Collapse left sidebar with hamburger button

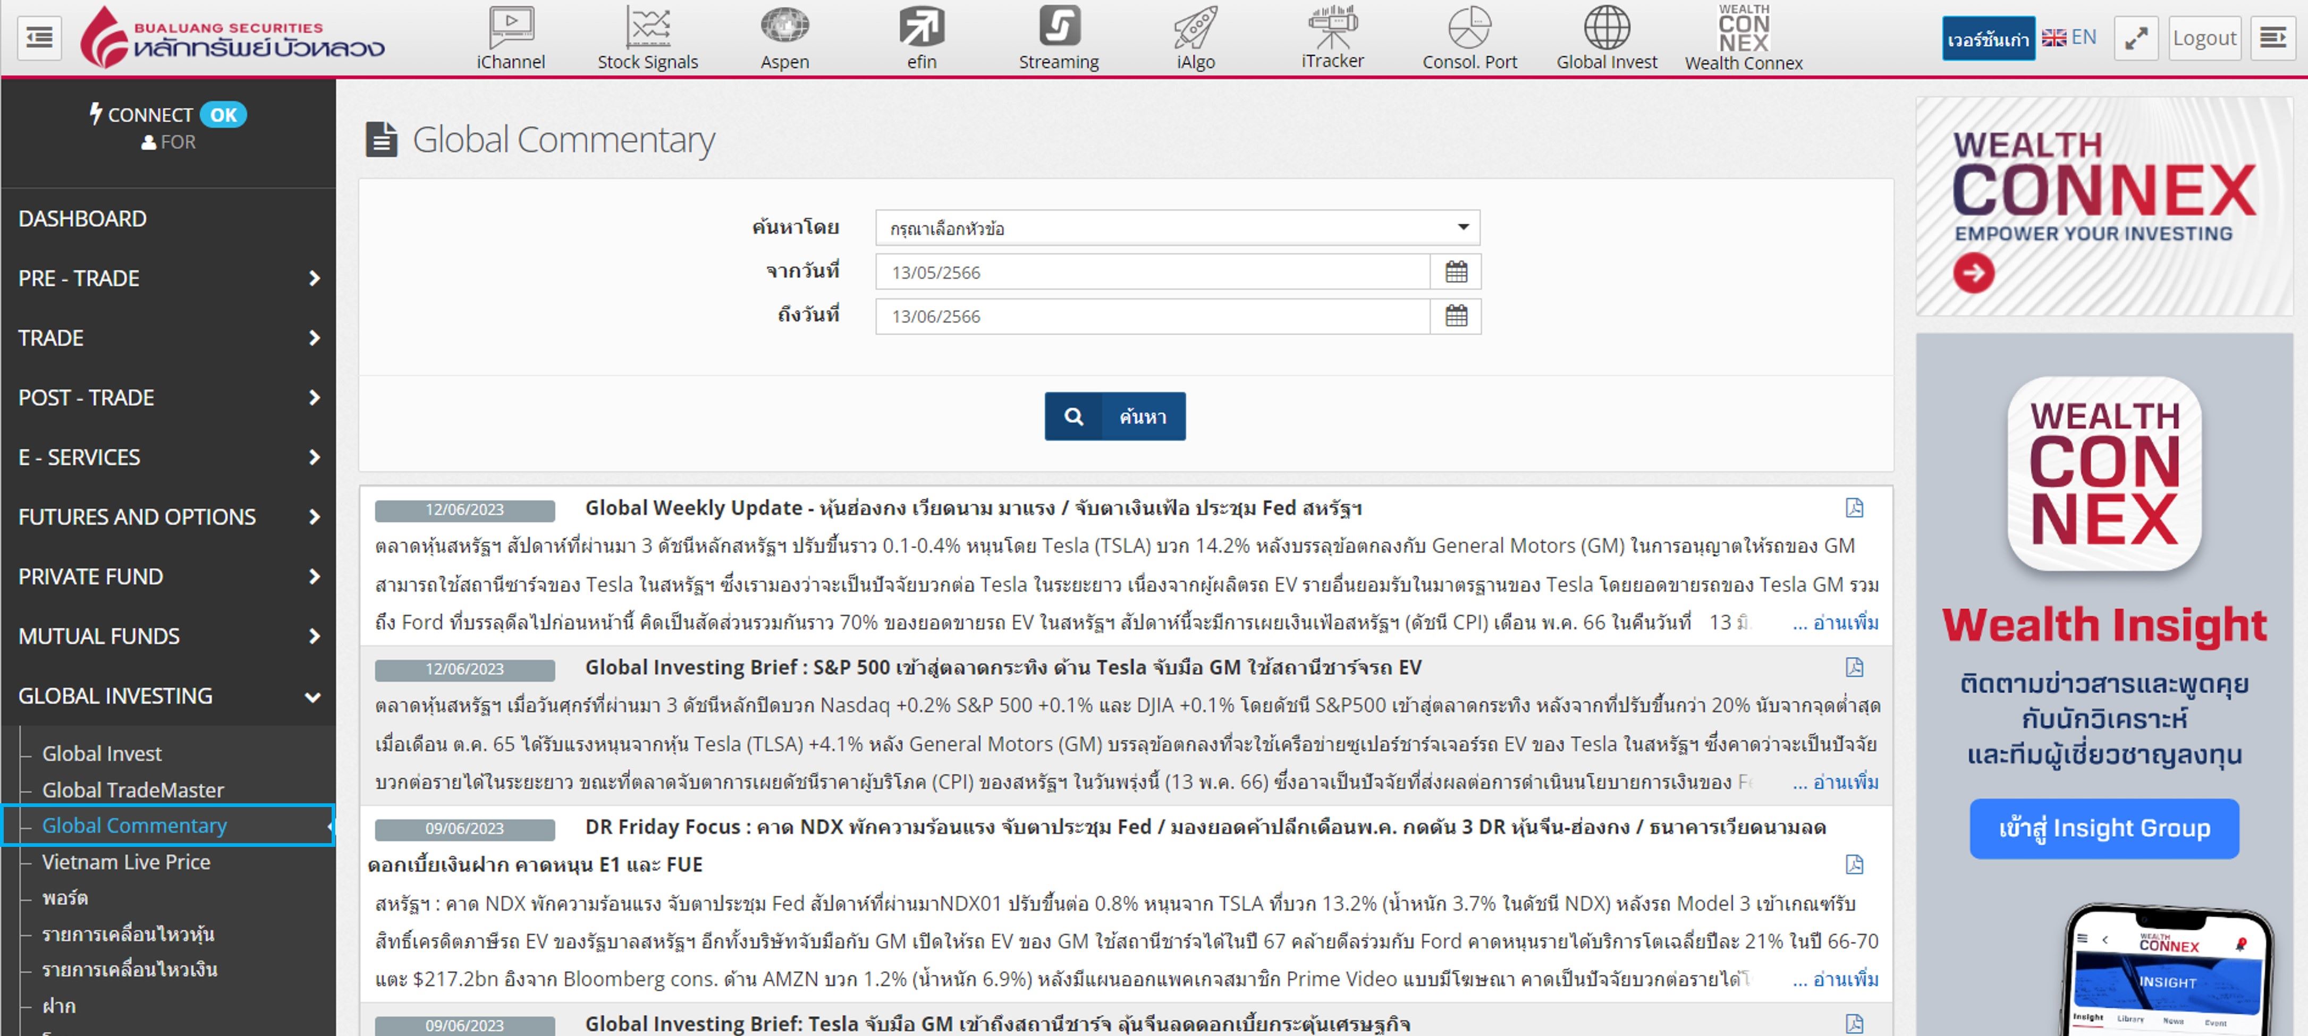(39, 38)
